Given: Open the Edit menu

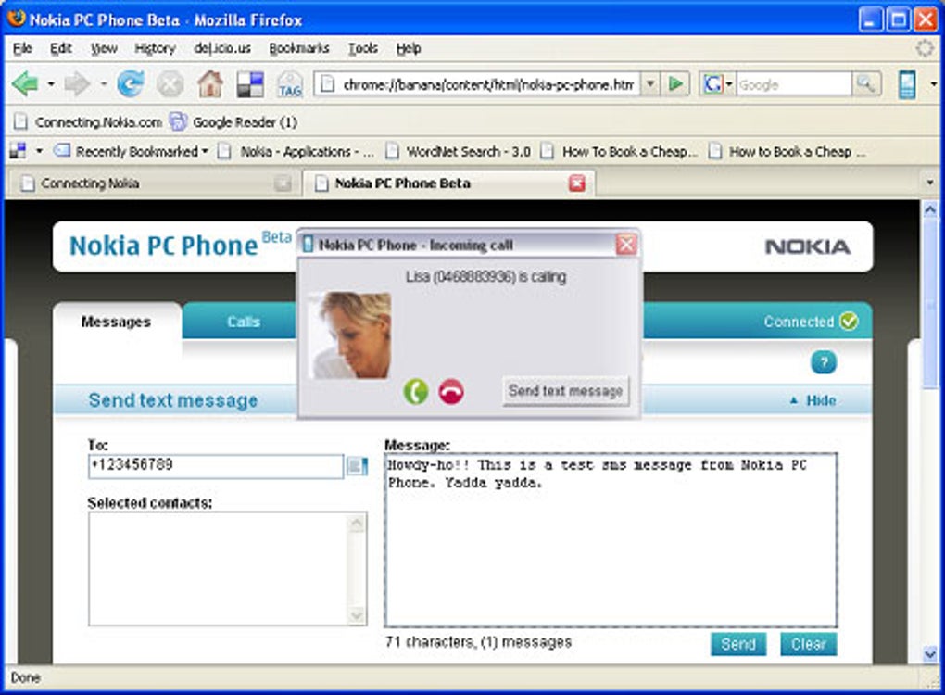Looking at the screenshot, I should tap(60, 48).
